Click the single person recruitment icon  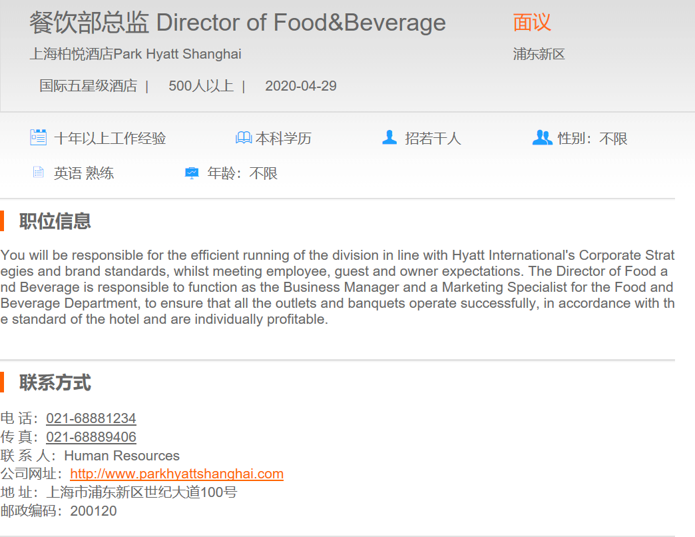click(x=389, y=138)
